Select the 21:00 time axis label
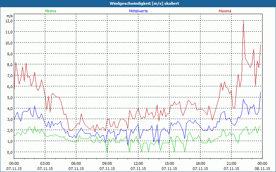Screen dimensions: 276x172 (x=231, y=163)
